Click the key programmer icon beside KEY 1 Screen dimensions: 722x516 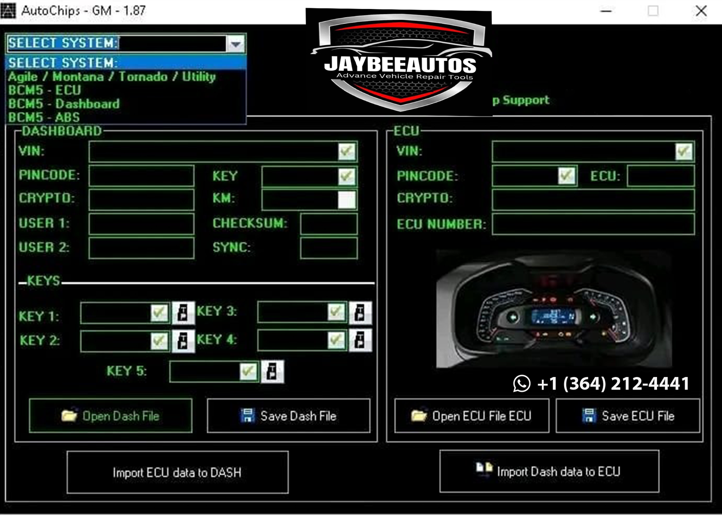click(x=183, y=313)
